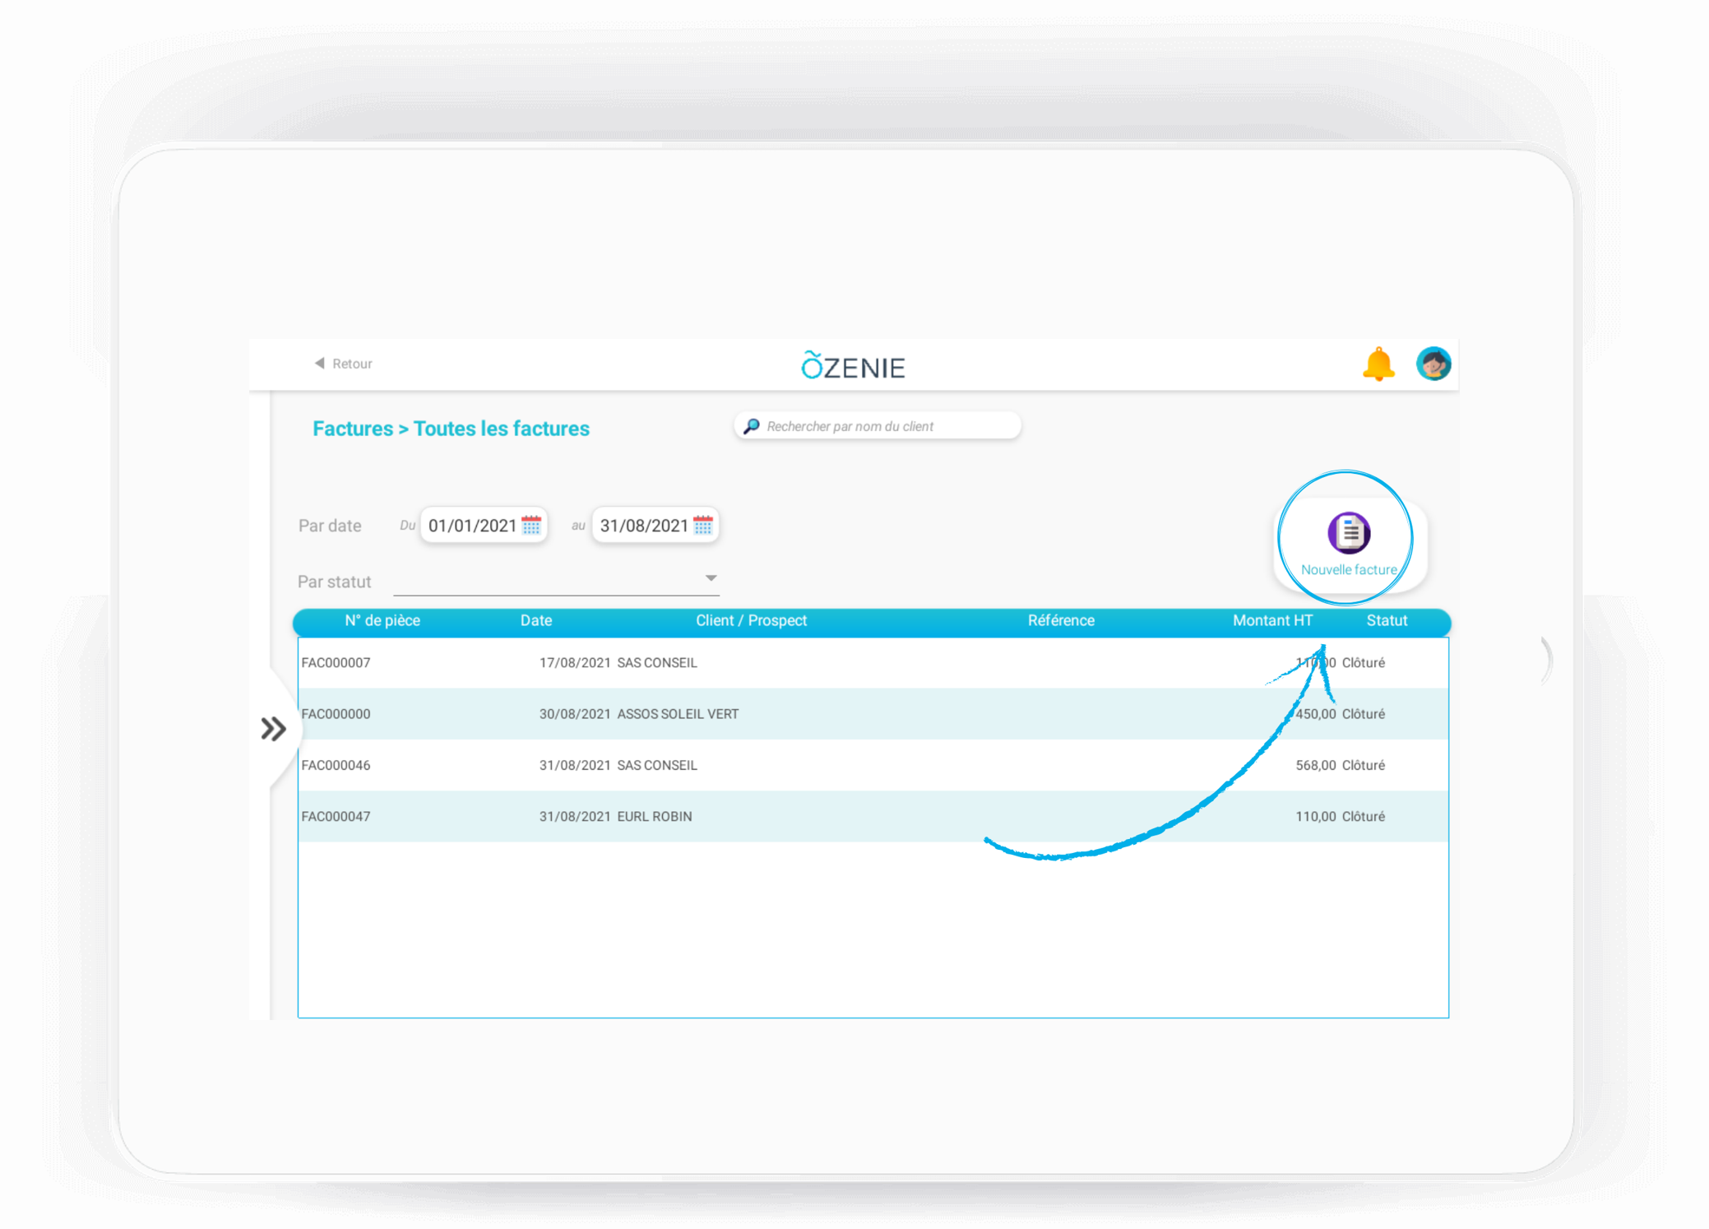Image resolution: width=1709 pixels, height=1229 pixels.
Task: Click the Par statut label
Action: point(334,582)
